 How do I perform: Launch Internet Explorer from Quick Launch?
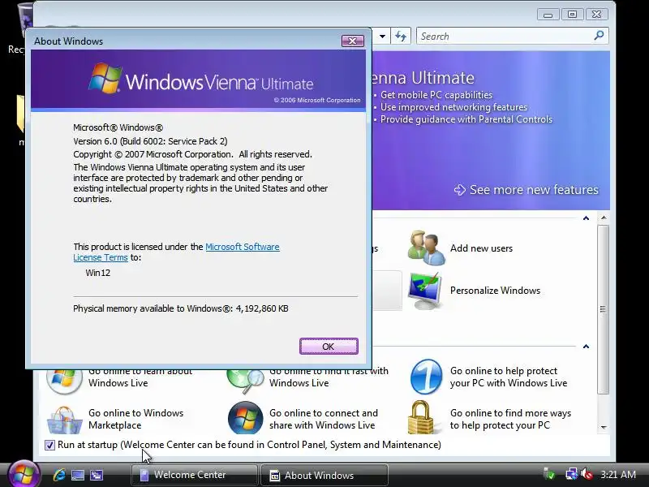pos(58,475)
